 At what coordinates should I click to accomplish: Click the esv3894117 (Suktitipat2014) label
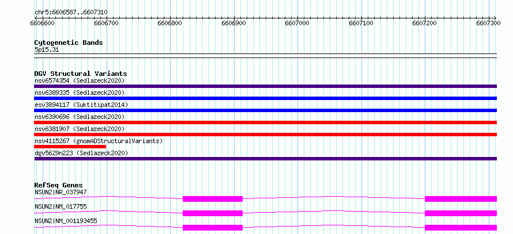(x=81, y=105)
